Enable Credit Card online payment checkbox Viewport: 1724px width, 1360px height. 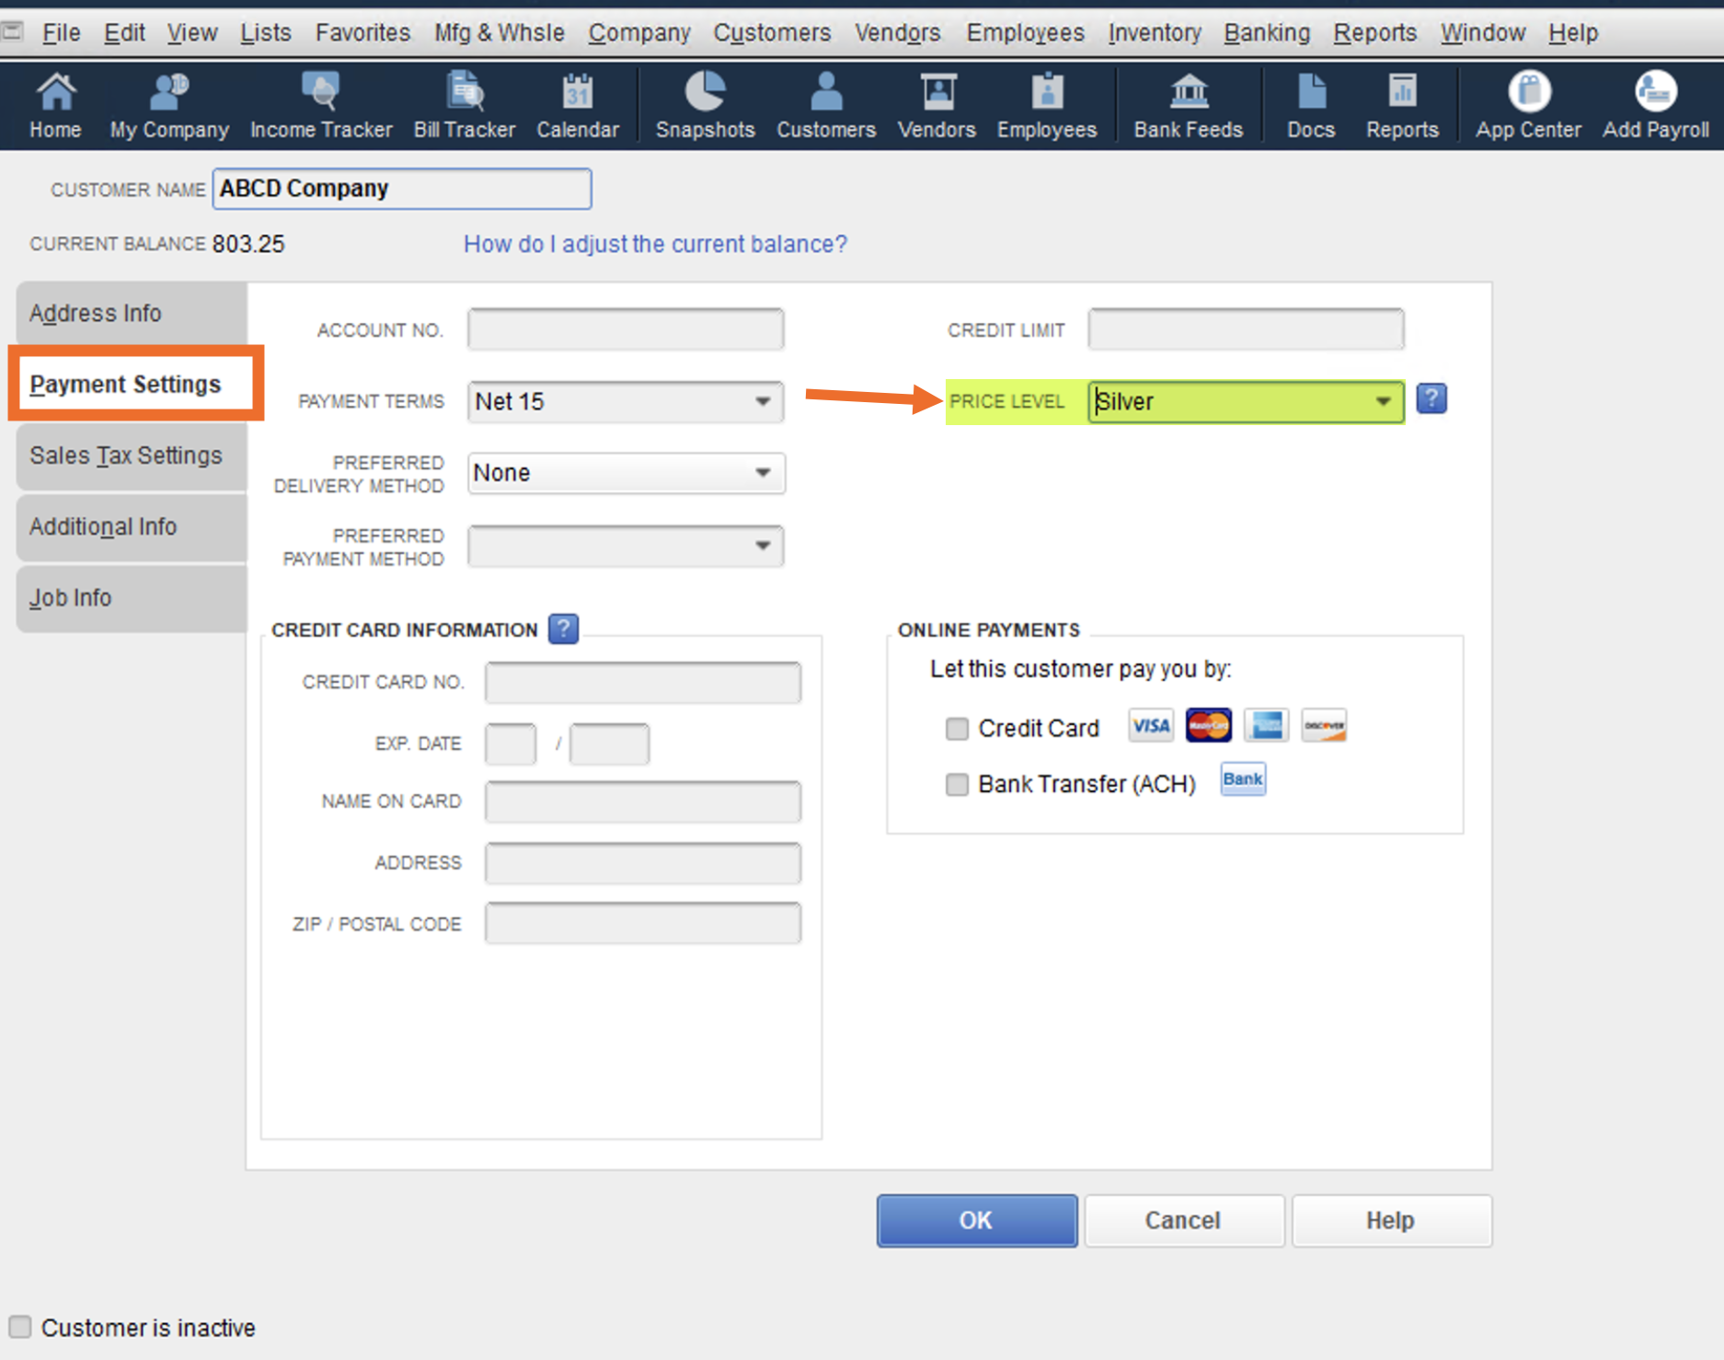[957, 729]
